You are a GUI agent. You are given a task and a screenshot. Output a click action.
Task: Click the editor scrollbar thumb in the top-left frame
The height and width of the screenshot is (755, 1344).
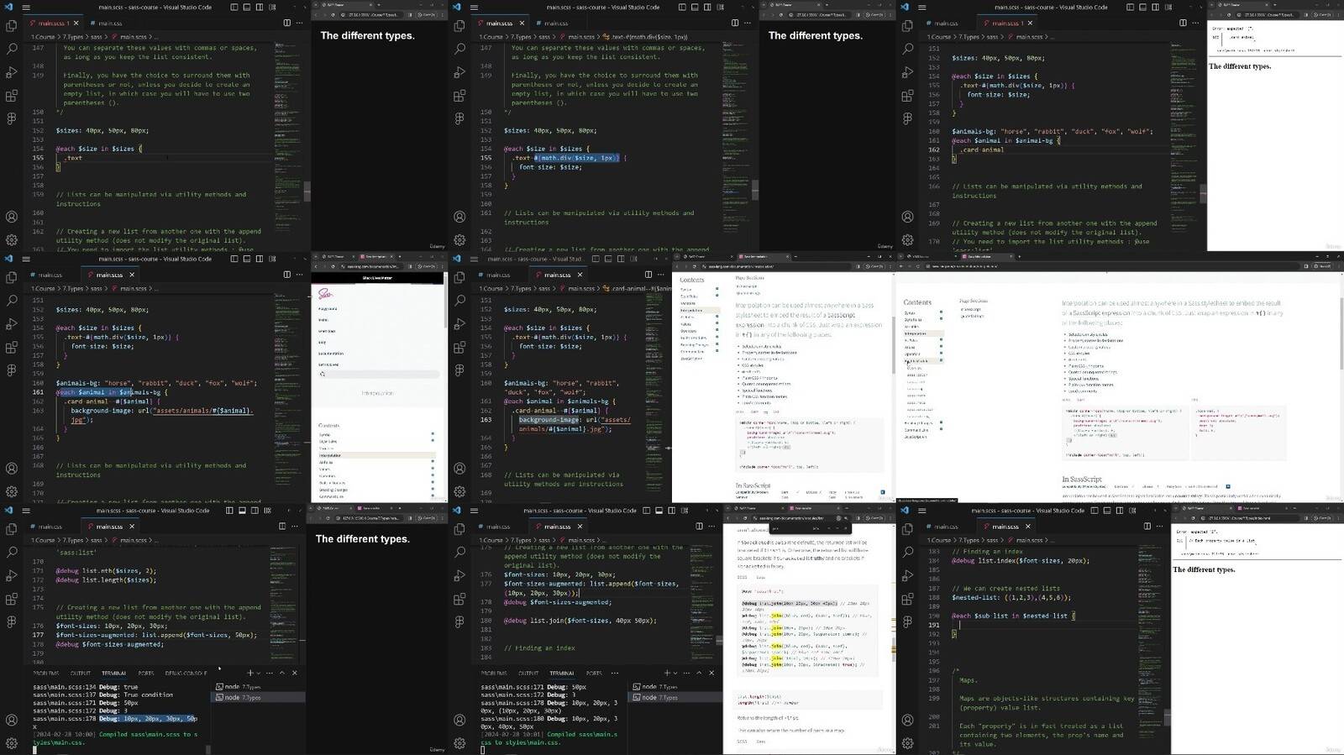(307, 191)
